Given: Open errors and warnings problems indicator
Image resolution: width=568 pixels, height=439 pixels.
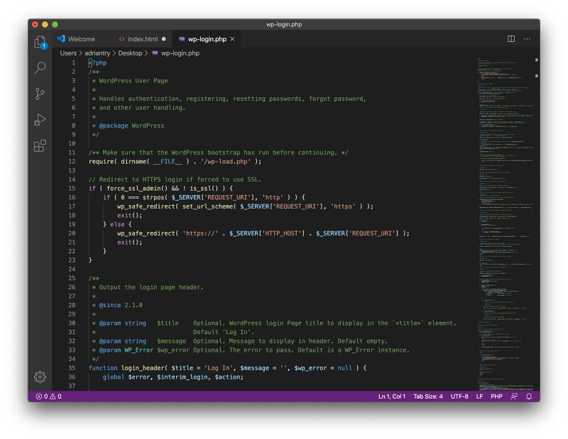Looking at the screenshot, I should click(x=48, y=396).
